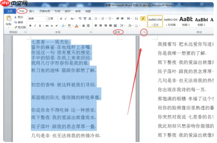The width and height of the screenshot is (217, 143).
Task: Toggle Bold formatting
Action: (30, 26)
